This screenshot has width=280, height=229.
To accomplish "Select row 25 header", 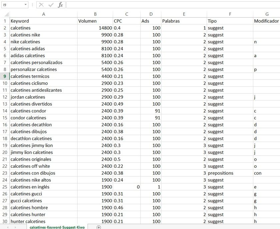I will 5,187.
